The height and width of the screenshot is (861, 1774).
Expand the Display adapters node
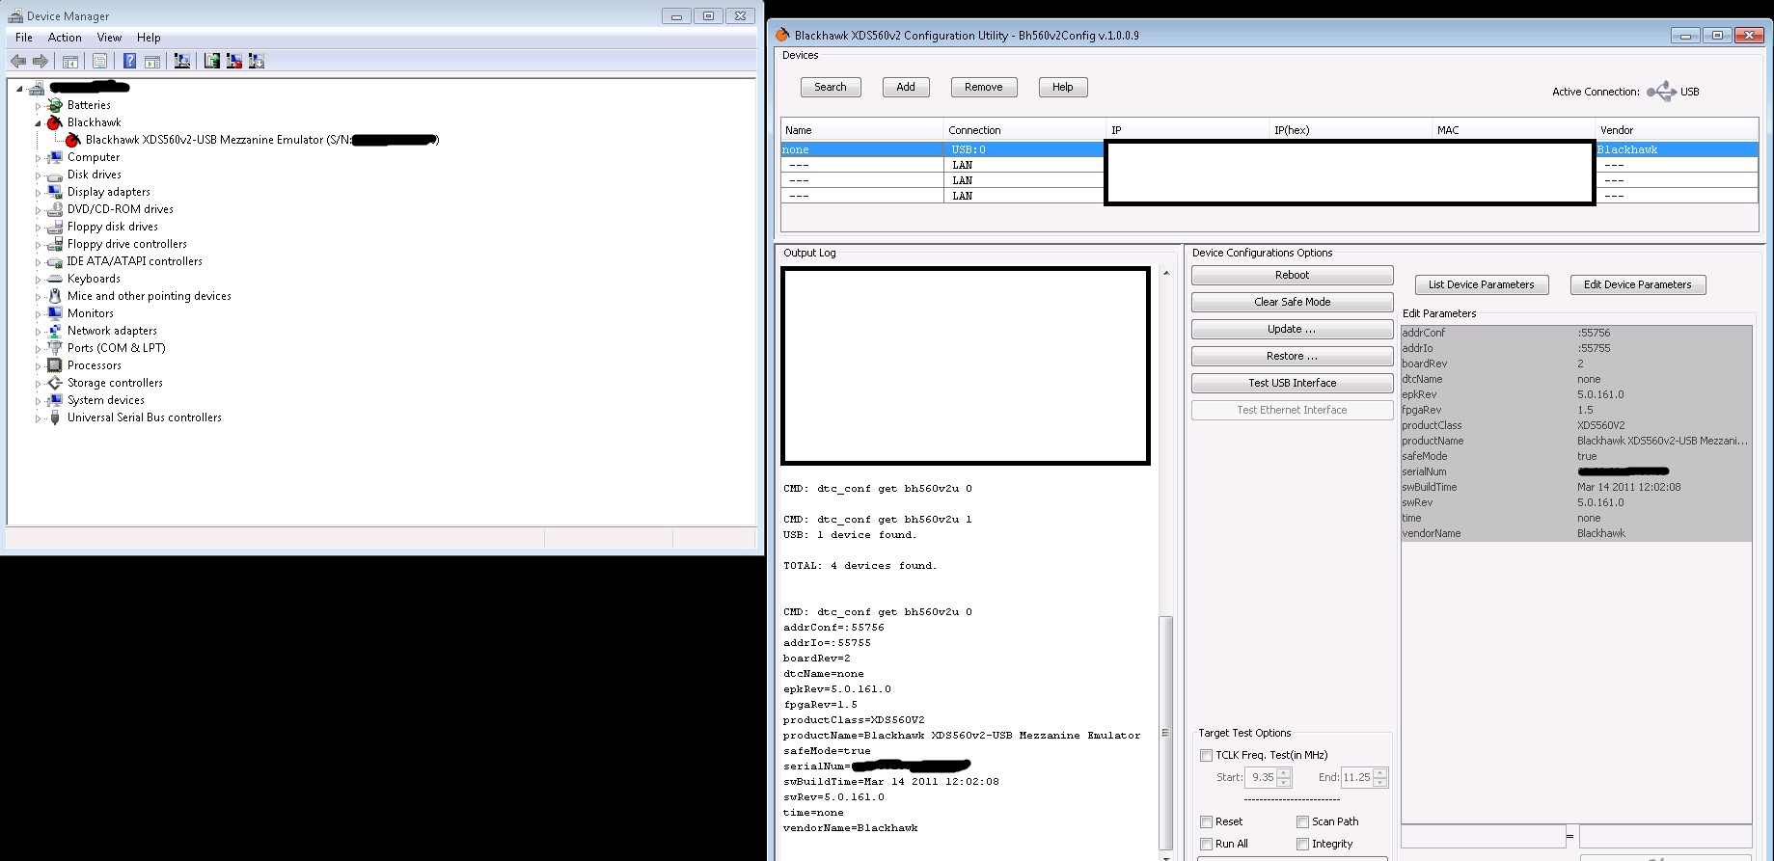(39, 193)
